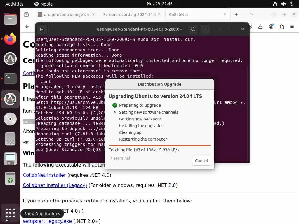Click the new tab icon in terminal header

pyautogui.click(x=42, y=29)
